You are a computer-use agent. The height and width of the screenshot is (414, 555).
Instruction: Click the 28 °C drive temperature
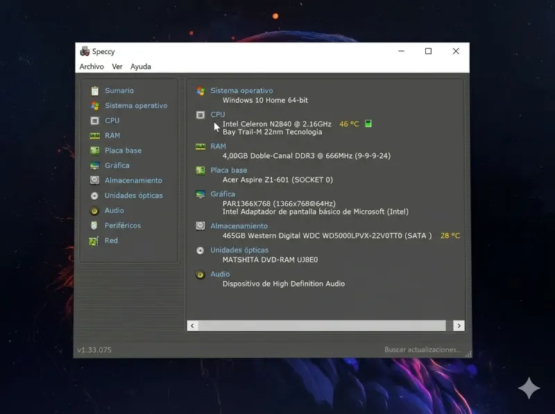click(450, 236)
